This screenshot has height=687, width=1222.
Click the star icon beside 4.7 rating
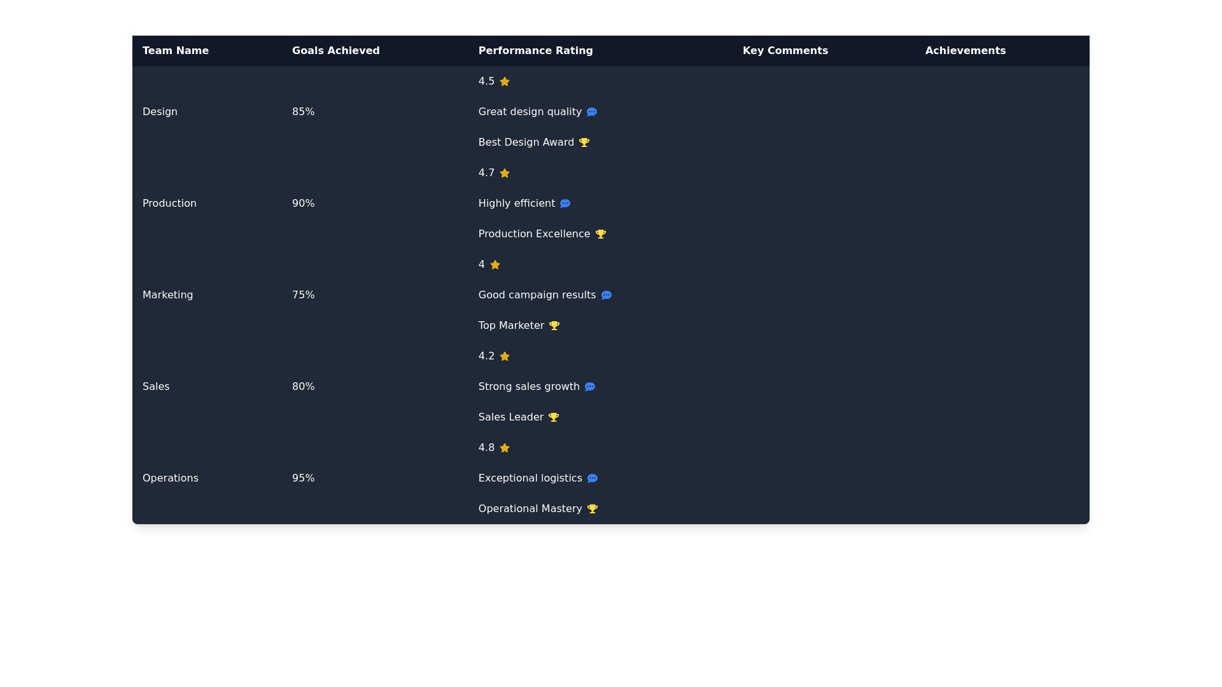point(504,173)
